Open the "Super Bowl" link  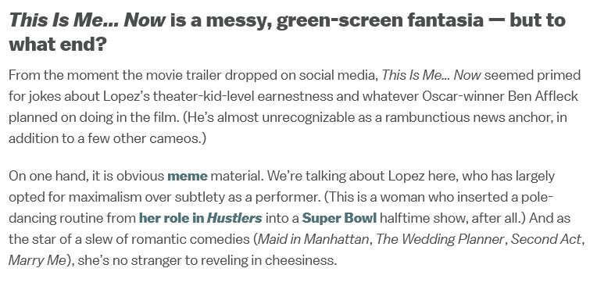pos(339,219)
